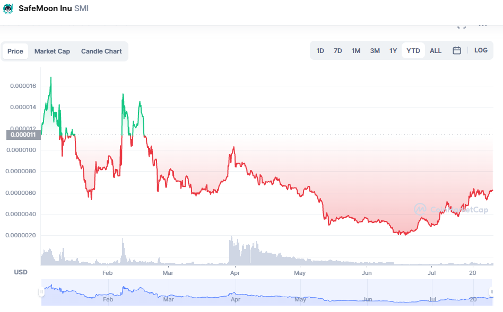Select the 1Y time range
The image size is (503, 312).
pos(393,51)
